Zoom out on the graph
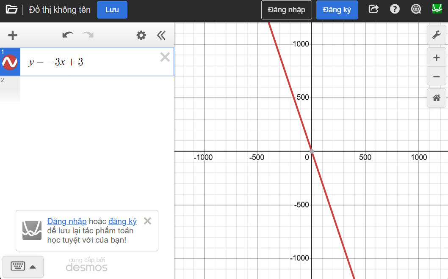The width and height of the screenshot is (448, 279). (x=437, y=77)
